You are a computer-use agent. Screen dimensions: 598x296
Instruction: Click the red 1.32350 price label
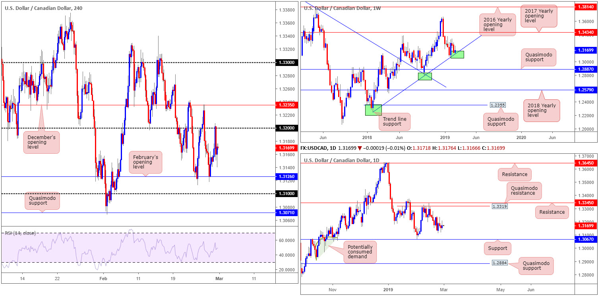point(287,105)
